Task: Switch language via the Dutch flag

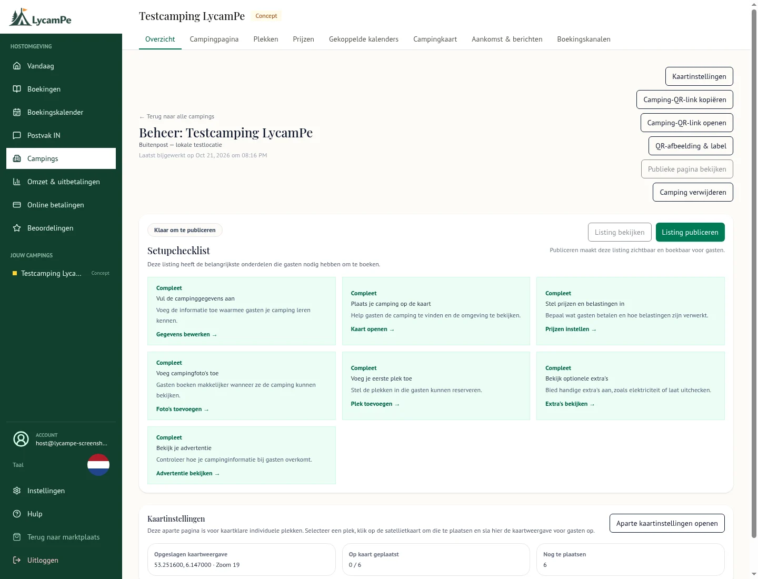Action: 98,465
